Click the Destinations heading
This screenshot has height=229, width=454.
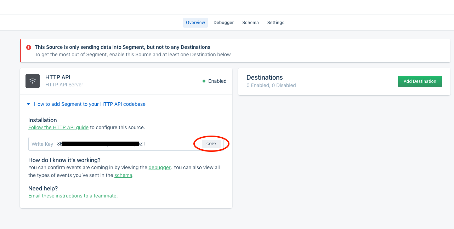tap(265, 78)
